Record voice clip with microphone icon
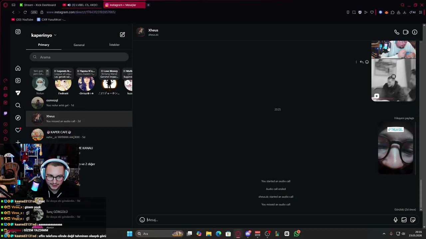Screen dimensions: 426x239 tap(395, 220)
